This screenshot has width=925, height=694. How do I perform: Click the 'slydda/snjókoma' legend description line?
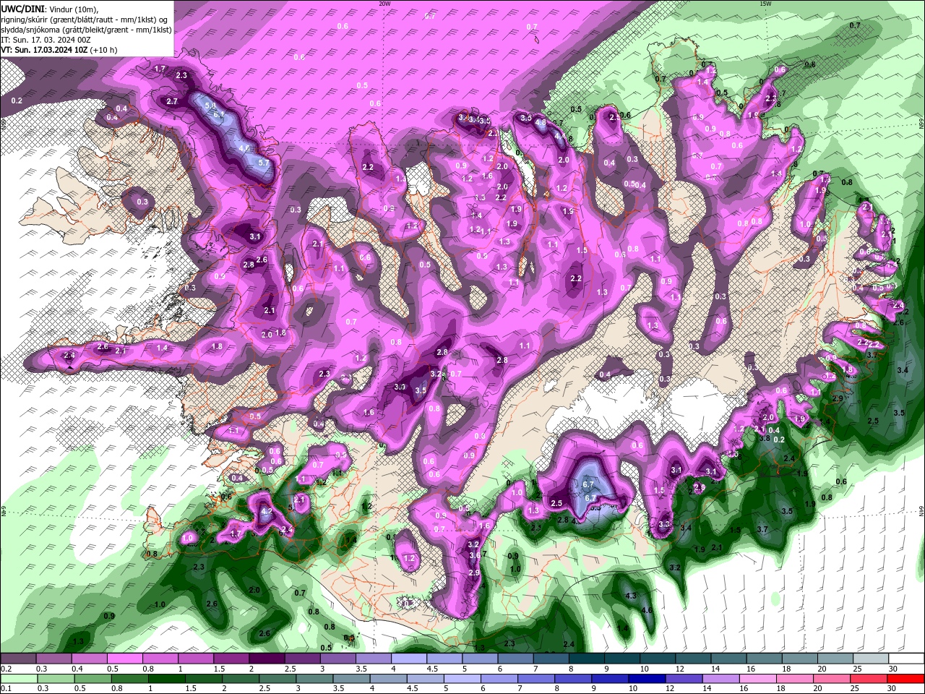point(87,30)
